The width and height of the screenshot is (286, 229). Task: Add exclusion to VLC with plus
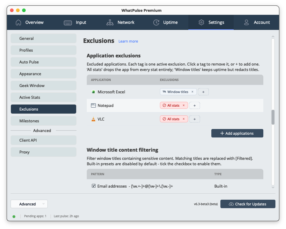point(195,119)
